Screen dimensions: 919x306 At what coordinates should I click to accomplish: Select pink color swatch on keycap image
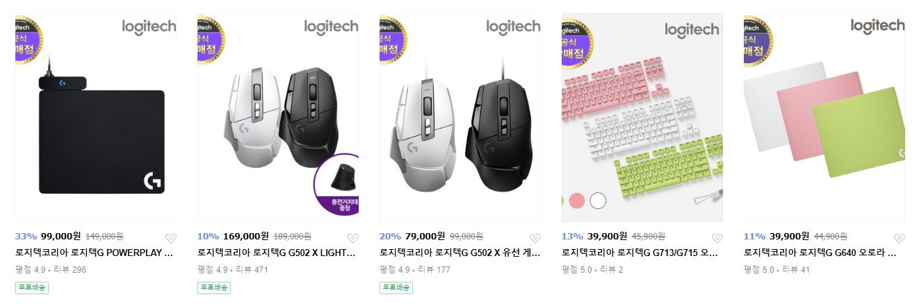coord(577,201)
